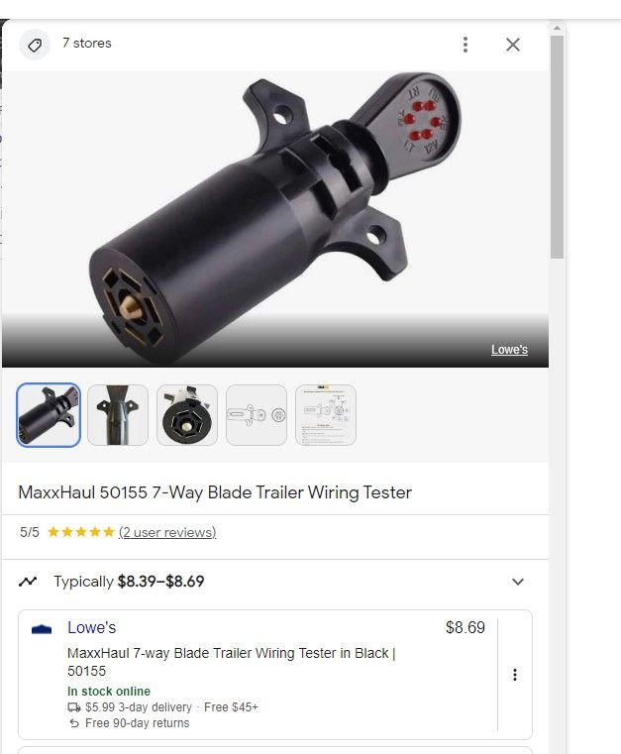Click the delivery truck icon

pos(74,707)
